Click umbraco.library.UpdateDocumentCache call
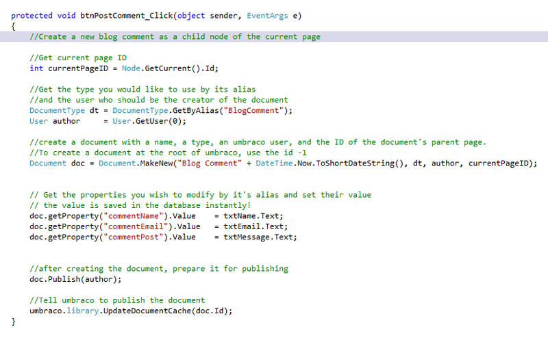This screenshot has width=548, height=342. click(x=131, y=311)
